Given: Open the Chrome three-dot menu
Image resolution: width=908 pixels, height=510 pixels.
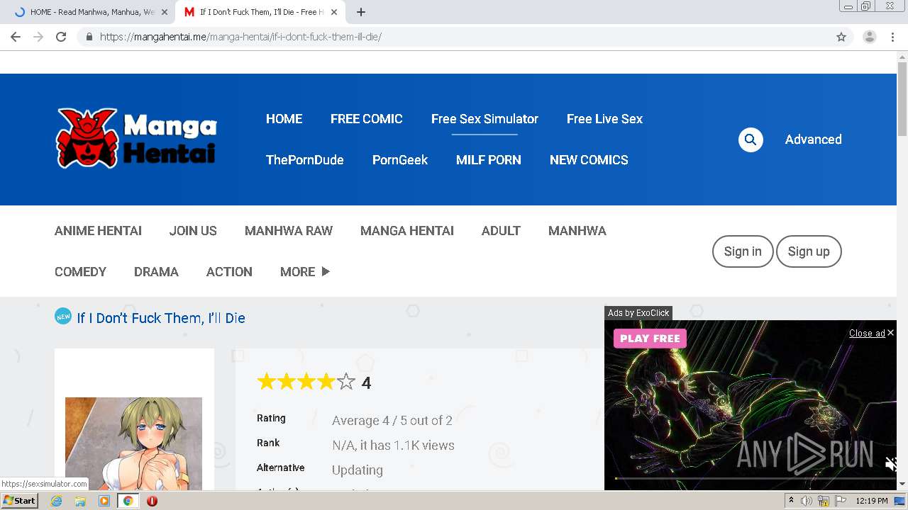Looking at the screenshot, I should [892, 37].
